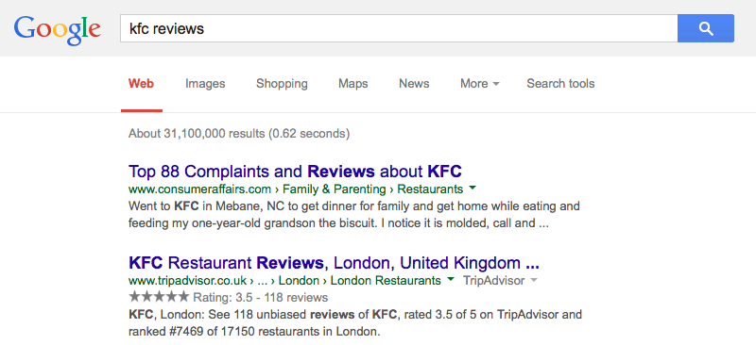Click the TripAdvisor publisher label
This screenshot has width=756, height=345.
click(493, 281)
